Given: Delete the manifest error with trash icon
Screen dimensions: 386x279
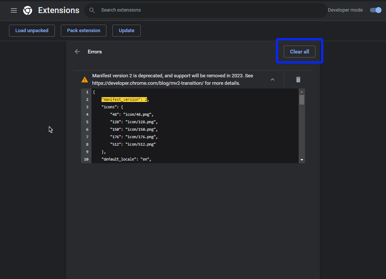Looking at the screenshot, I should pos(298,80).
